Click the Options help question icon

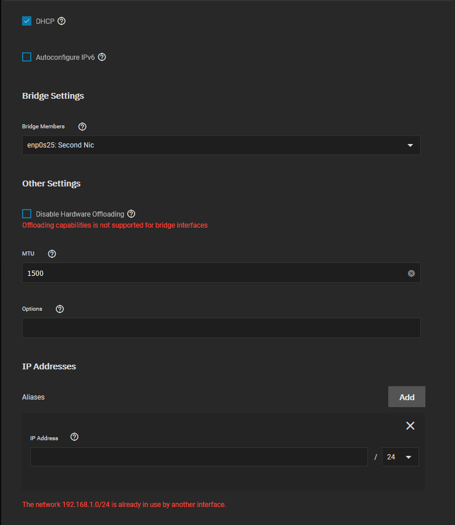(60, 309)
